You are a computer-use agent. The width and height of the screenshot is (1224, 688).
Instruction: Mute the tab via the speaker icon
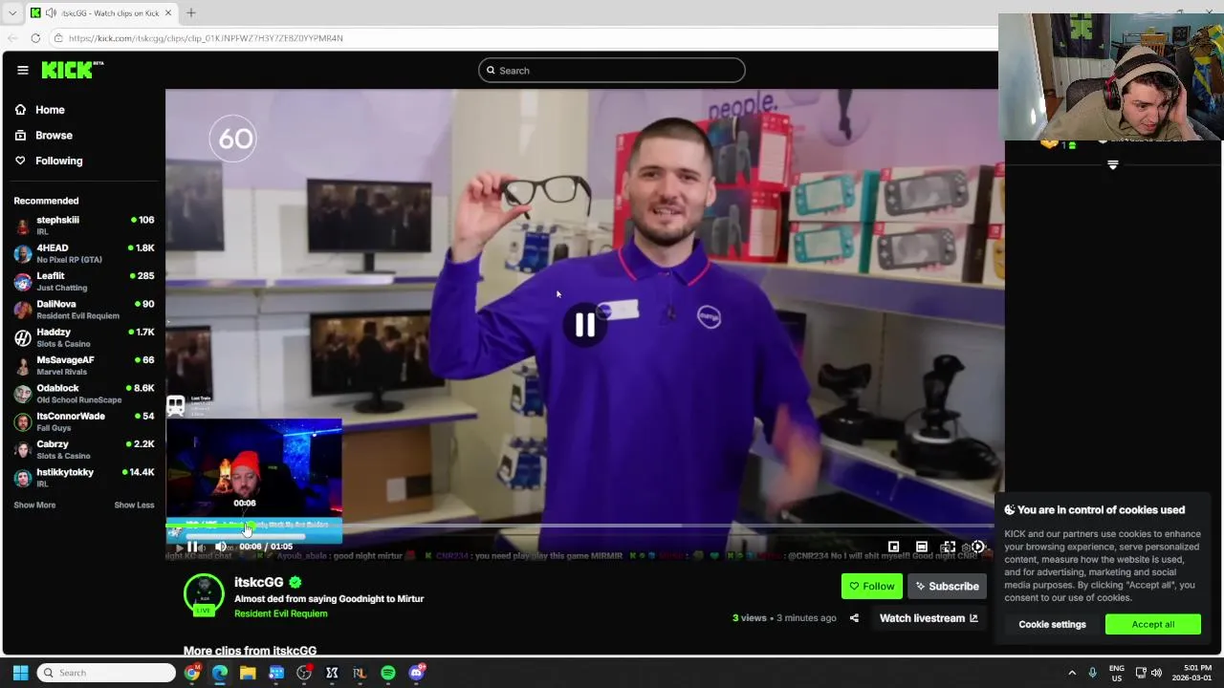(51, 12)
